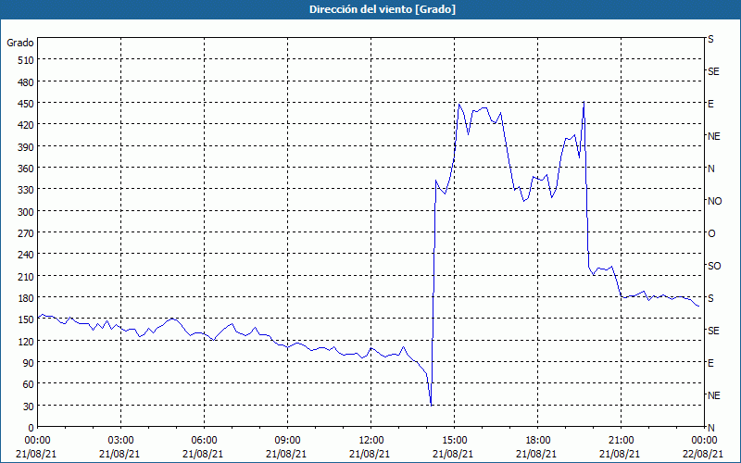Click the 420 y-axis value
Screen dimensions: 741x463
point(26,125)
